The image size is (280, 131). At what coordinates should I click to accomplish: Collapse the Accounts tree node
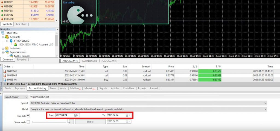3,37
